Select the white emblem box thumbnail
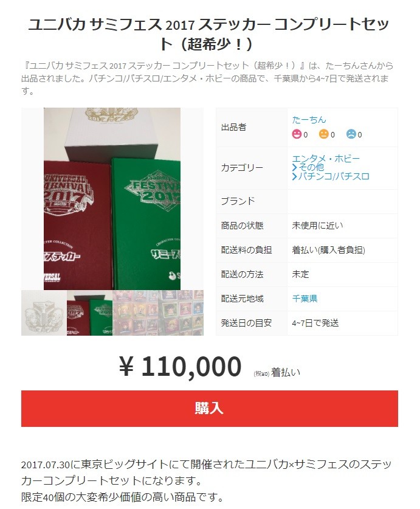The image size is (420, 509). pyautogui.click(x=44, y=313)
